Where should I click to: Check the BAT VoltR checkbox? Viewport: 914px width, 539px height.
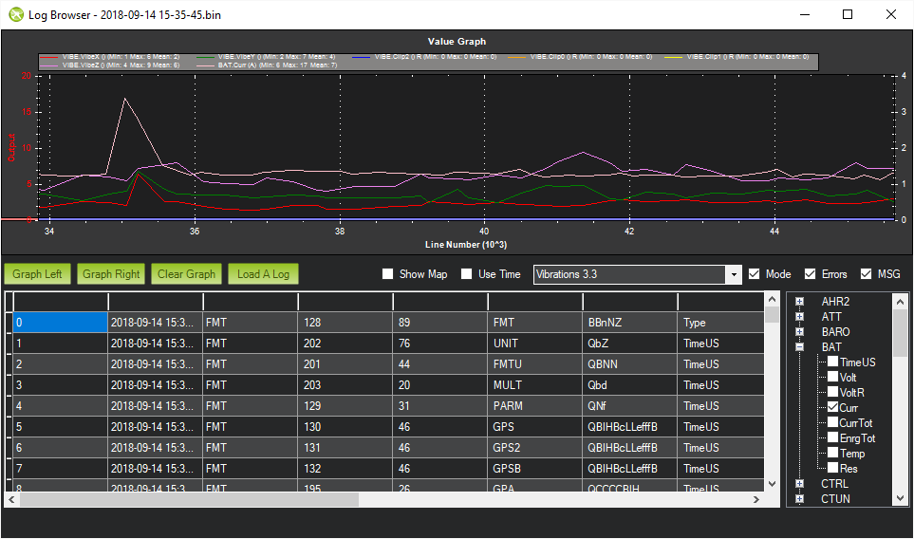[833, 392]
